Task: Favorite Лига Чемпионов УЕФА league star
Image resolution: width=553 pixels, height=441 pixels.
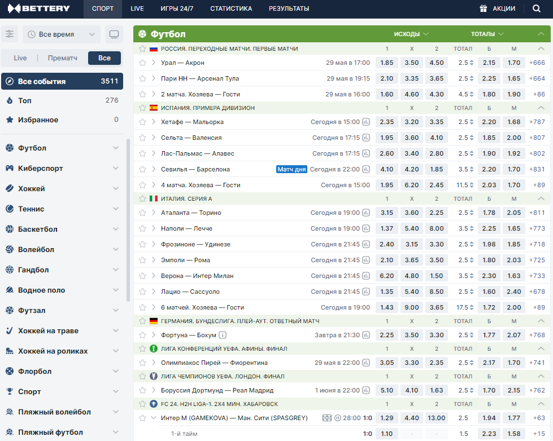Action: pos(142,376)
